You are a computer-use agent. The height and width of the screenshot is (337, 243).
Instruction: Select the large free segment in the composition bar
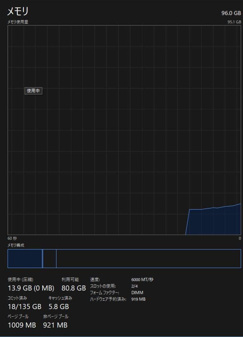pos(148,259)
